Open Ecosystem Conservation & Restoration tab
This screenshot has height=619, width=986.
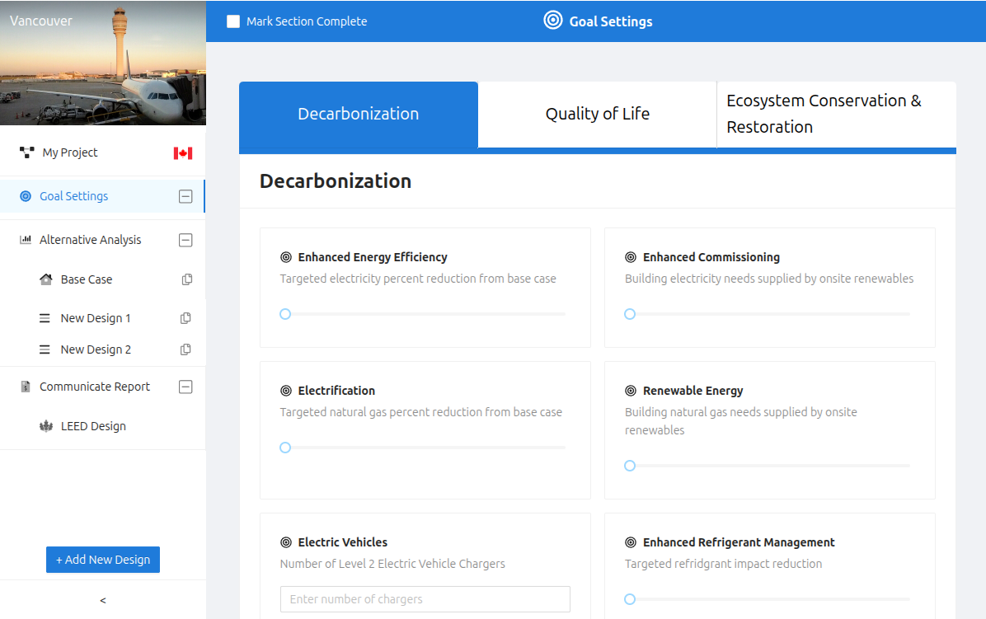836,114
